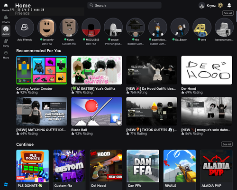
Task: Open friend Da_Bacon's avatar
Action: point(180,27)
